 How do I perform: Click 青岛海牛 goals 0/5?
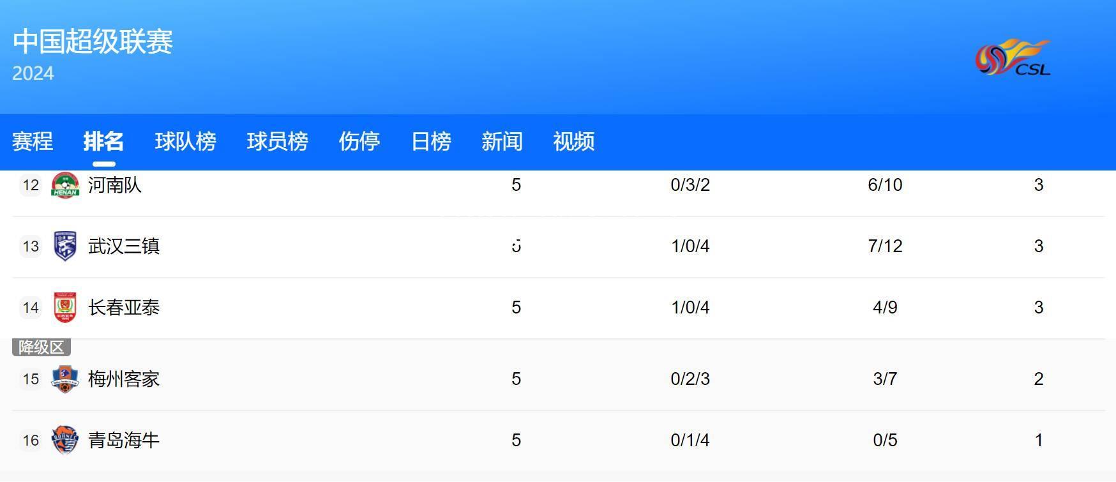click(x=885, y=441)
